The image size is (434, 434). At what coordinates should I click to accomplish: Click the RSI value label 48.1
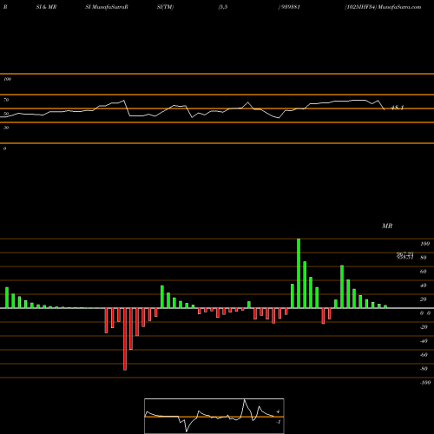tap(397, 108)
